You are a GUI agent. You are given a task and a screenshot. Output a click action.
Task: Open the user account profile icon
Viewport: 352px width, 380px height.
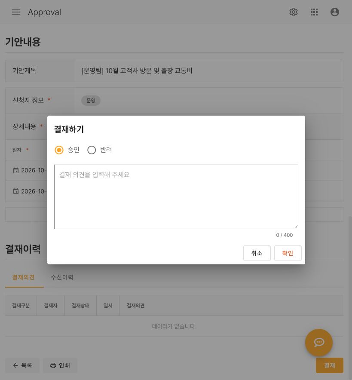334,12
